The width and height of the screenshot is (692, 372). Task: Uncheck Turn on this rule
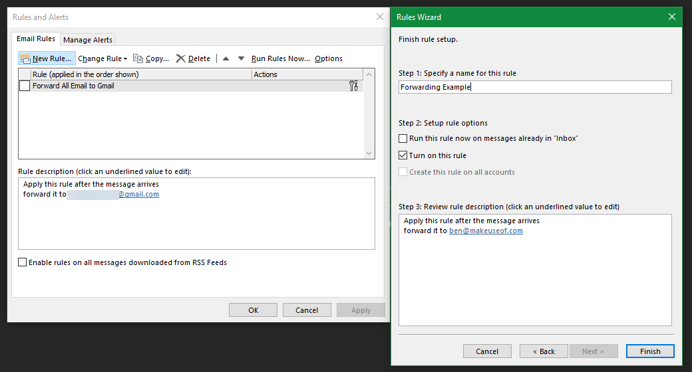(x=403, y=155)
